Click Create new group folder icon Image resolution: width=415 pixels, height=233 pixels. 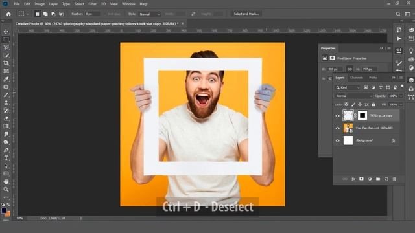click(378, 179)
